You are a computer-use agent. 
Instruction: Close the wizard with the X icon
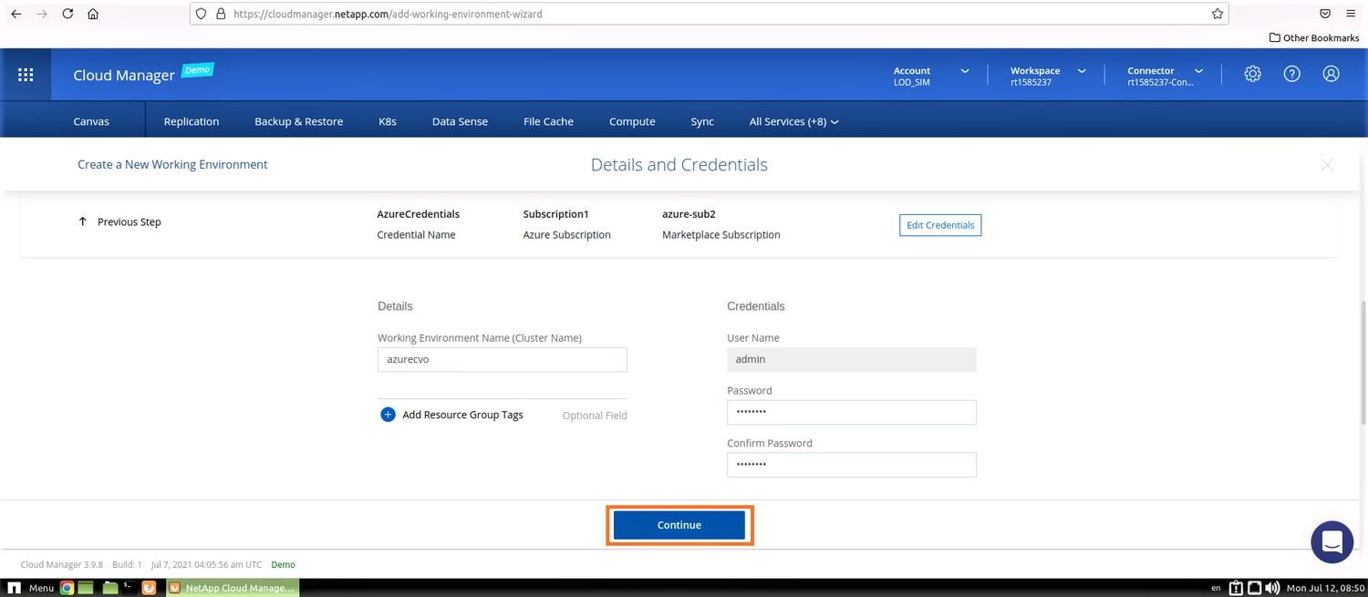coord(1326,165)
